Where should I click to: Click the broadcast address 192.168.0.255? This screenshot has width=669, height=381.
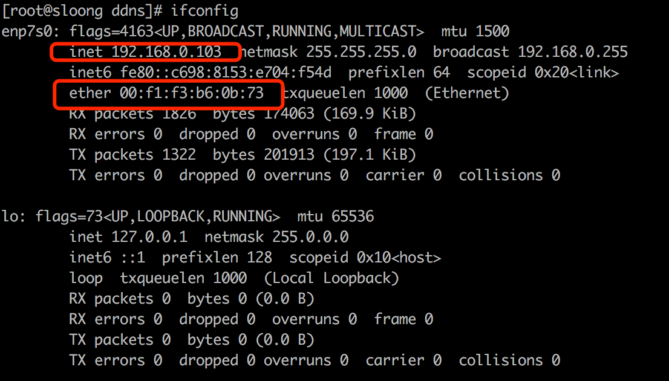point(572,52)
